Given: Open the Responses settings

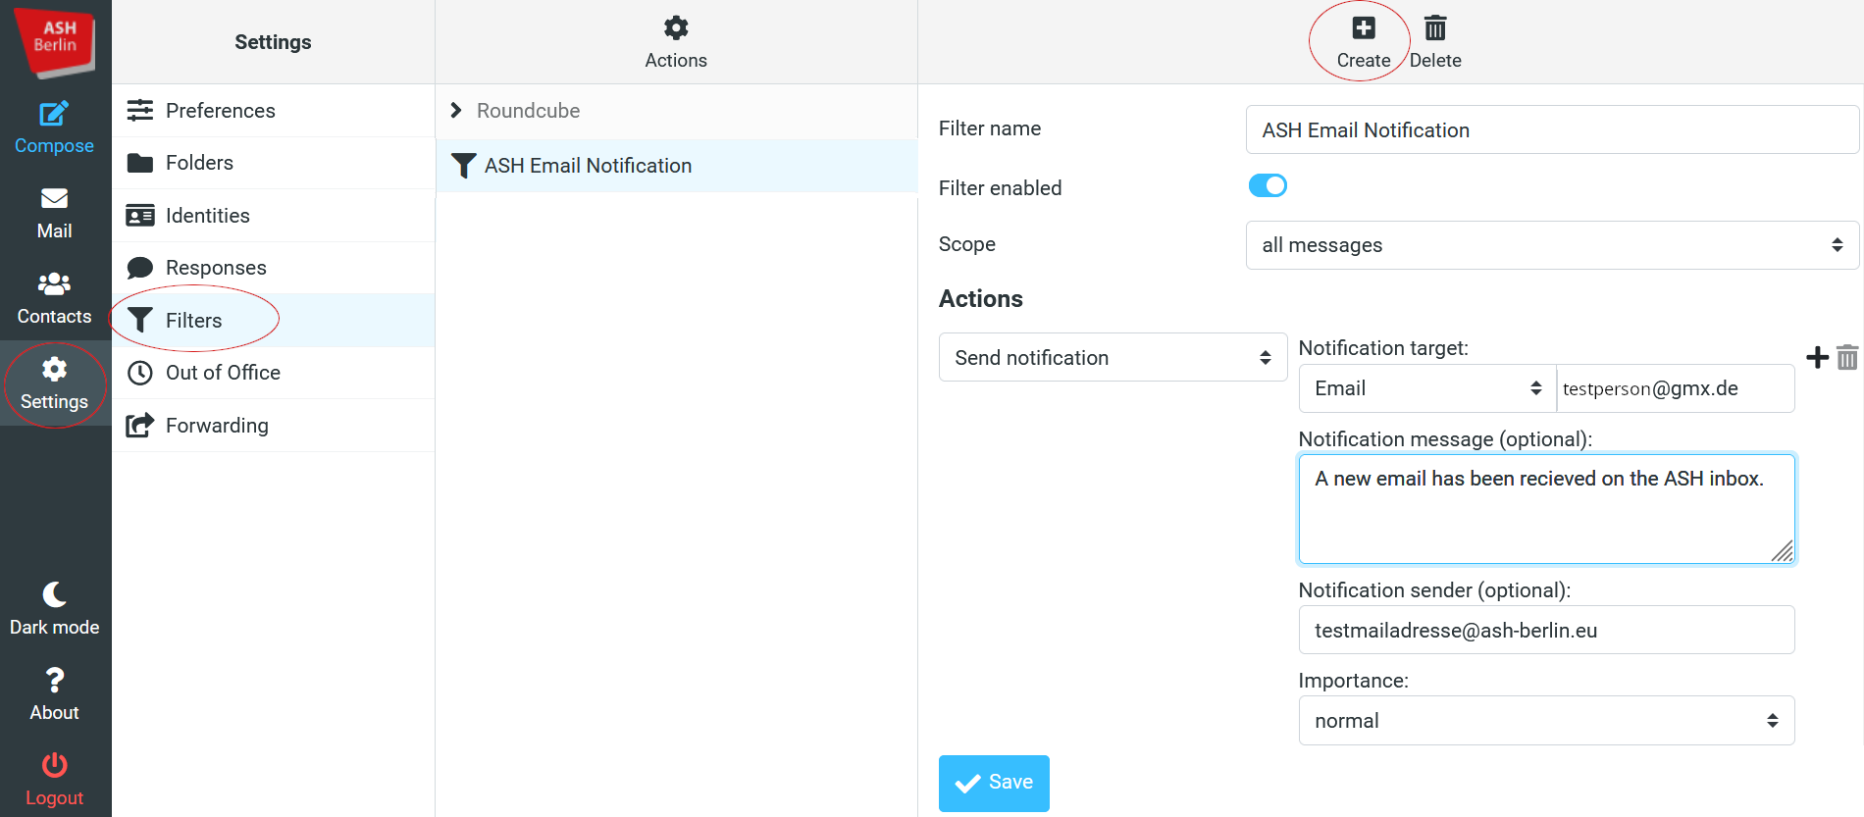Looking at the screenshot, I should pos(274,268).
